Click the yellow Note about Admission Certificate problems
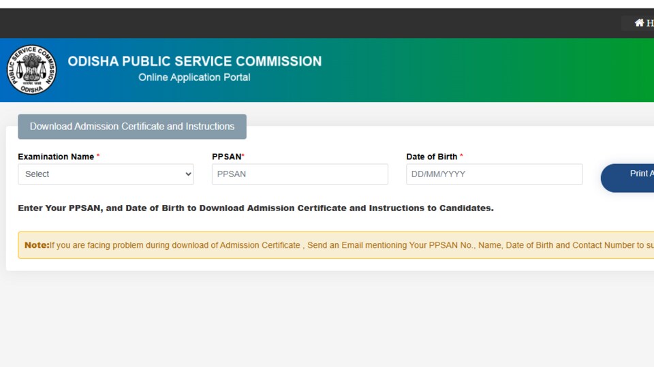654x367 pixels. pyautogui.click(x=336, y=245)
